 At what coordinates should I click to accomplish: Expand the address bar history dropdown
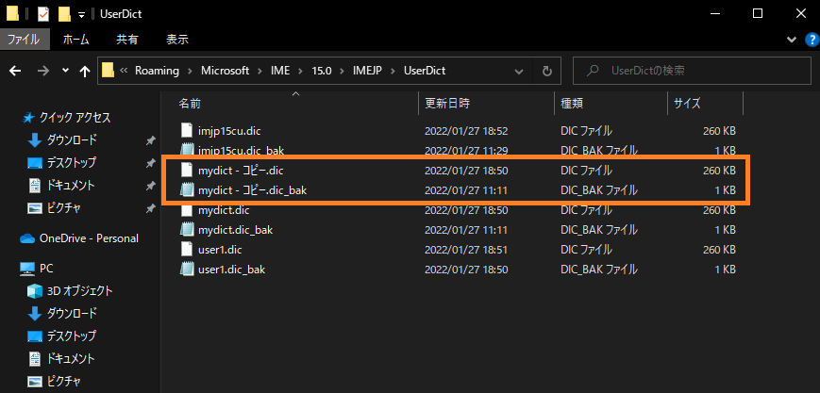[x=519, y=71]
